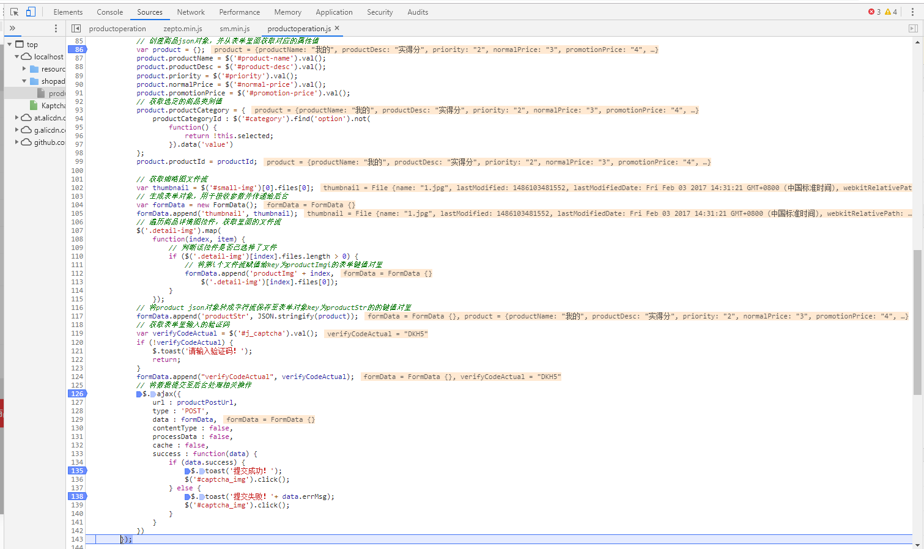Click inline breakpoint marker before toast on line 138
Viewport: 924px width, 549px height.
(201, 497)
